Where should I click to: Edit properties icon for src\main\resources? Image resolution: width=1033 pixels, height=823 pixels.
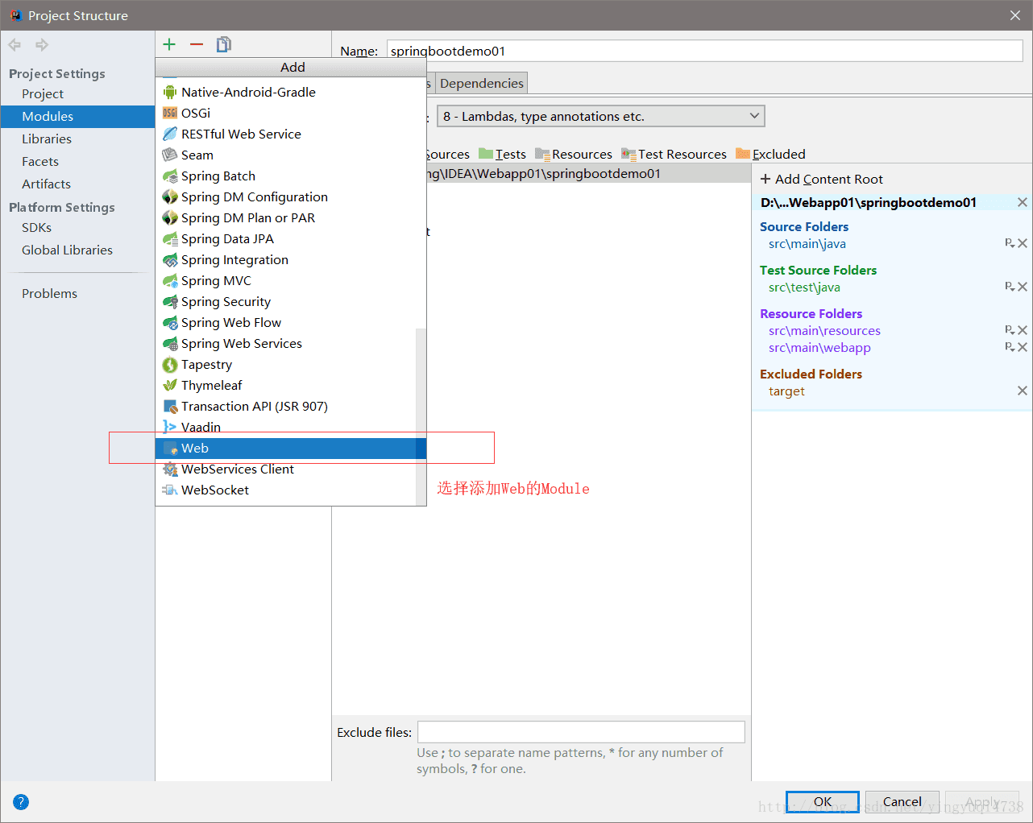click(x=1009, y=330)
